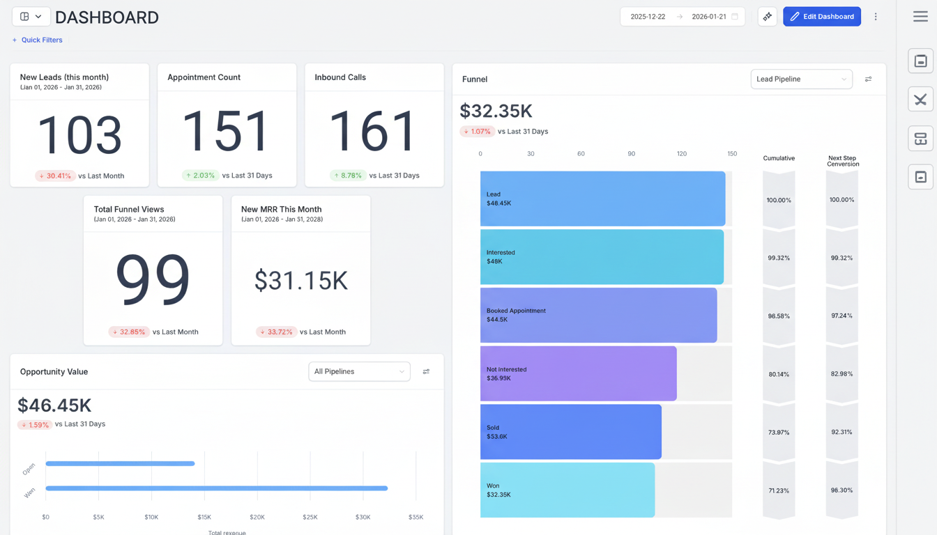
Task: Click the 1.07% badge in the Funnel widget
Action: (478, 132)
